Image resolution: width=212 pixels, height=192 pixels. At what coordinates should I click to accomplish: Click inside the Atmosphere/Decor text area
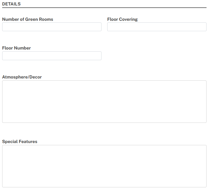[x=104, y=101]
